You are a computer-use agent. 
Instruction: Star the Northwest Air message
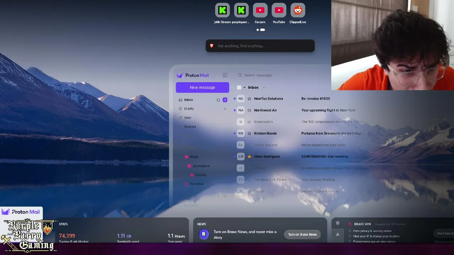click(x=249, y=110)
